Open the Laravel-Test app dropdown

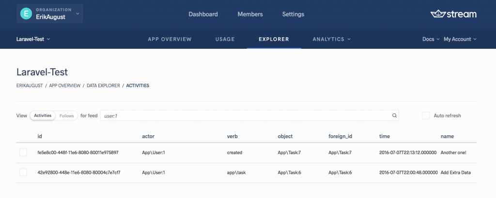pyautogui.click(x=33, y=39)
